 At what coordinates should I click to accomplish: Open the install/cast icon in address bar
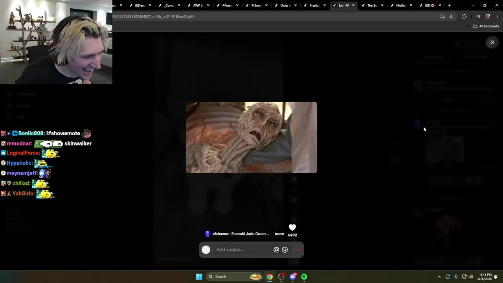442,17
